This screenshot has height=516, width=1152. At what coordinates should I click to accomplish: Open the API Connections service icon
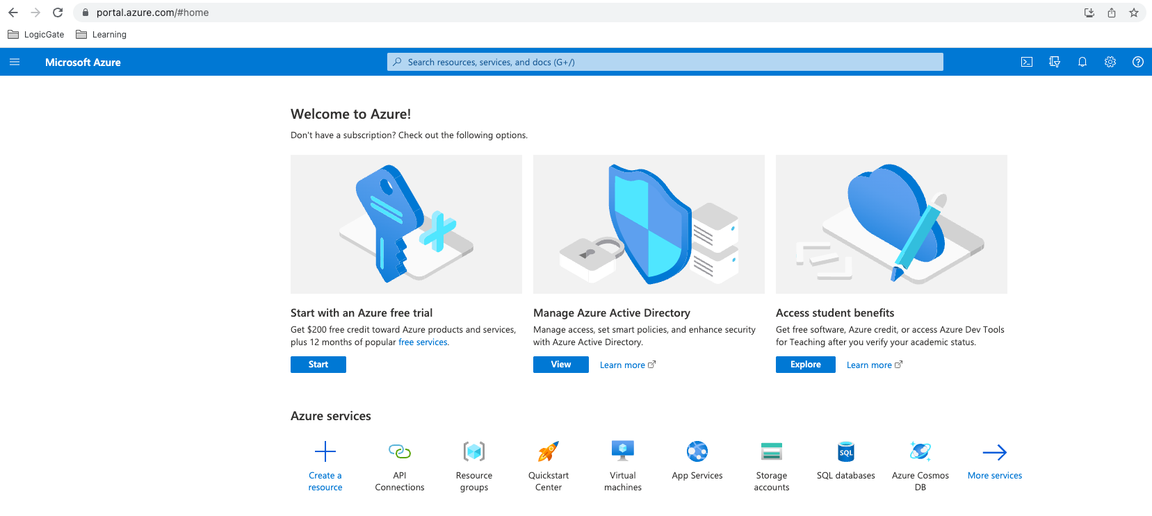[x=400, y=451]
